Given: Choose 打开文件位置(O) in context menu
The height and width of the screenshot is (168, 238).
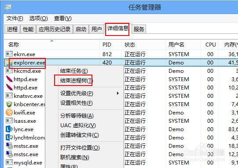Looking at the screenshot, I should click(x=80, y=147).
